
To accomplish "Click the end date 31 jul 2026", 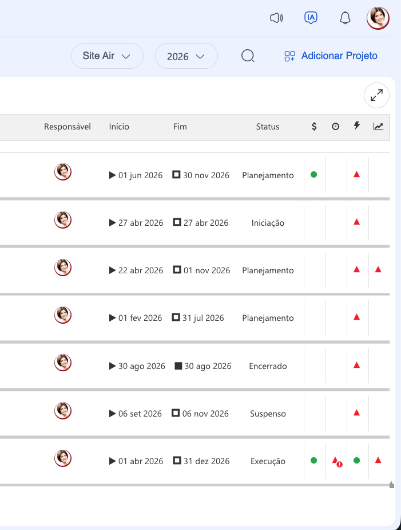I will pyautogui.click(x=203, y=318).
